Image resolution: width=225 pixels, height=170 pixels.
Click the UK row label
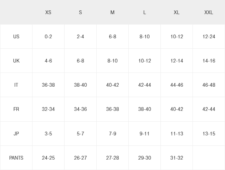[16, 61]
